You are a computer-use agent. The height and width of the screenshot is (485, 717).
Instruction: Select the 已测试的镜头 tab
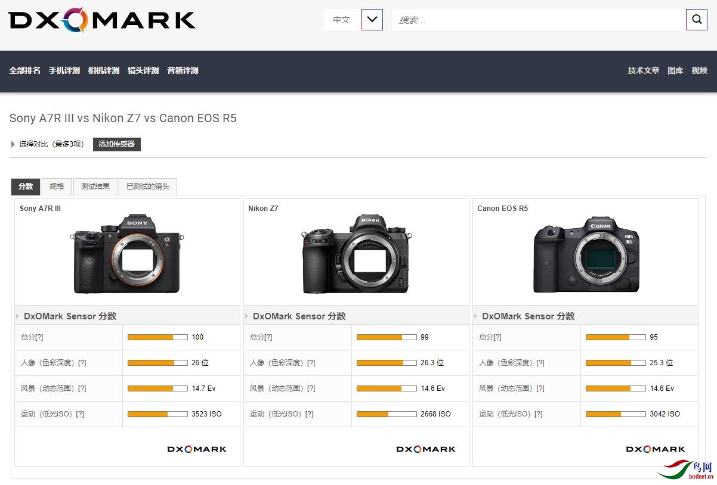(x=147, y=186)
